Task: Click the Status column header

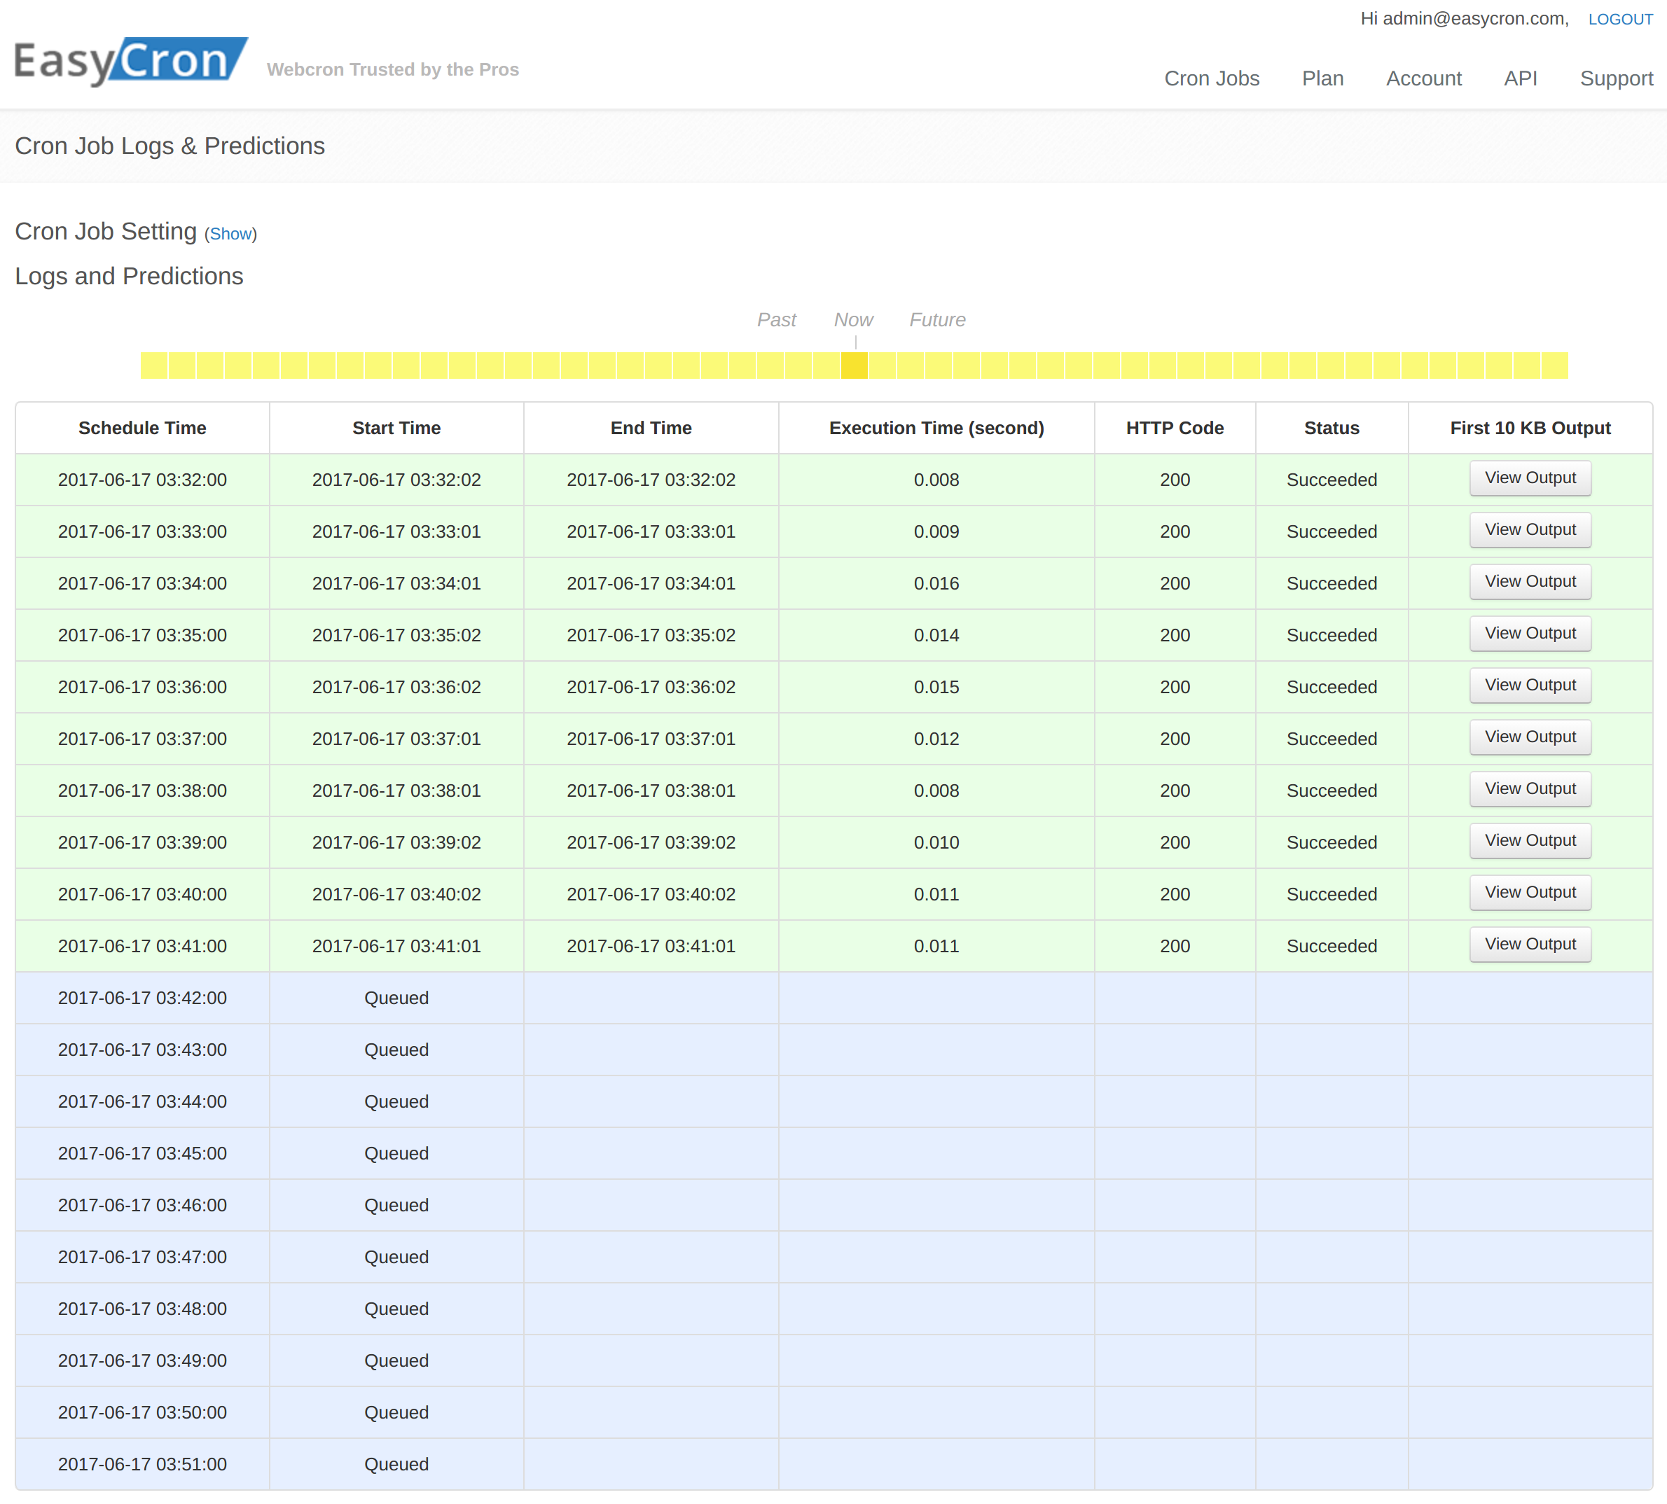Action: [1331, 428]
